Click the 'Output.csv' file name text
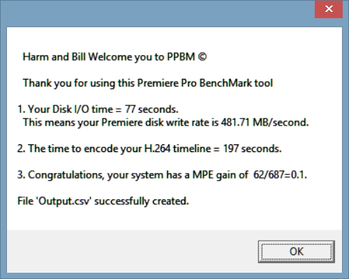The height and width of the screenshot is (279, 349). coord(64,201)
